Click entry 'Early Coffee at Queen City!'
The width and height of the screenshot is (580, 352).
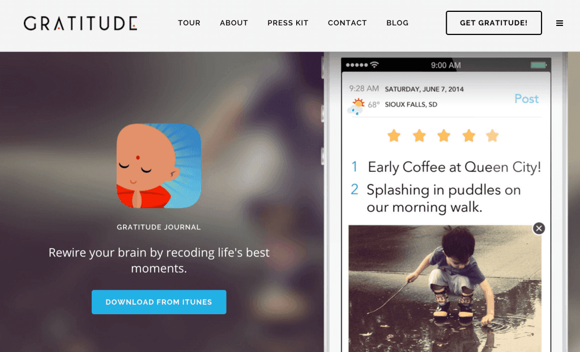pos(454,167)
